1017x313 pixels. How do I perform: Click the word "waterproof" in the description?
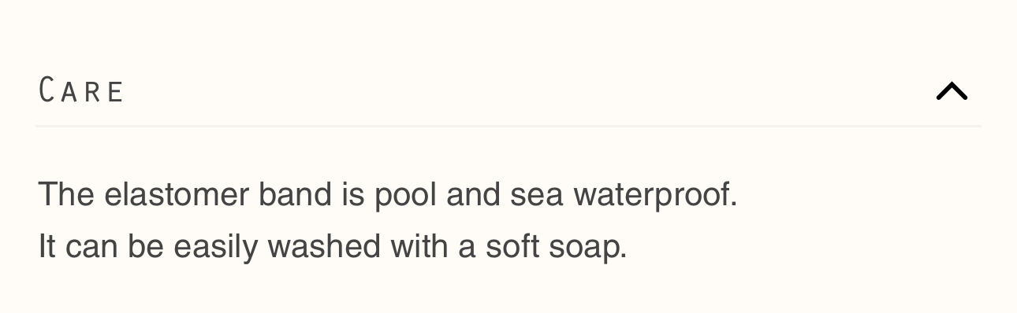click(650, 194)
